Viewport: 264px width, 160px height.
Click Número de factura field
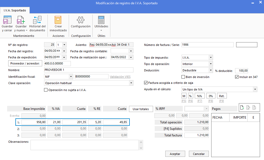point(207,45)
